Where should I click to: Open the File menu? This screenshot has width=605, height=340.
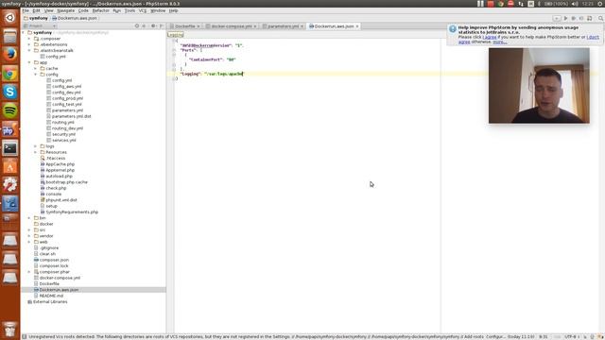(x=26, y=10)
